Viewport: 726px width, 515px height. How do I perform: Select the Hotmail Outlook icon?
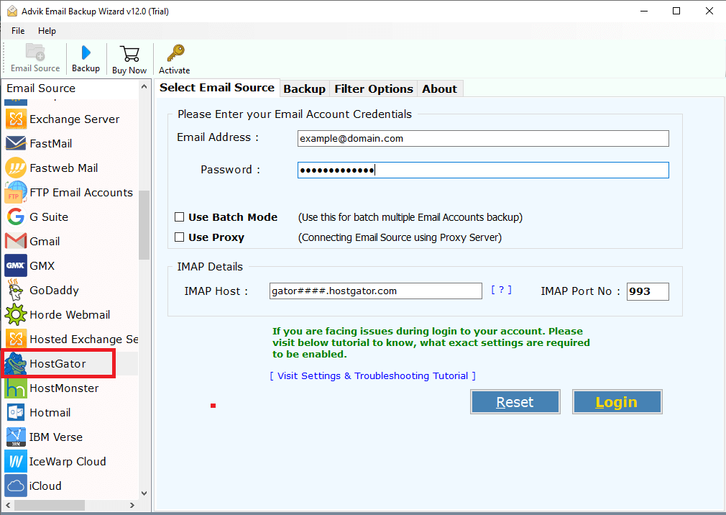[x=16, y=413]
